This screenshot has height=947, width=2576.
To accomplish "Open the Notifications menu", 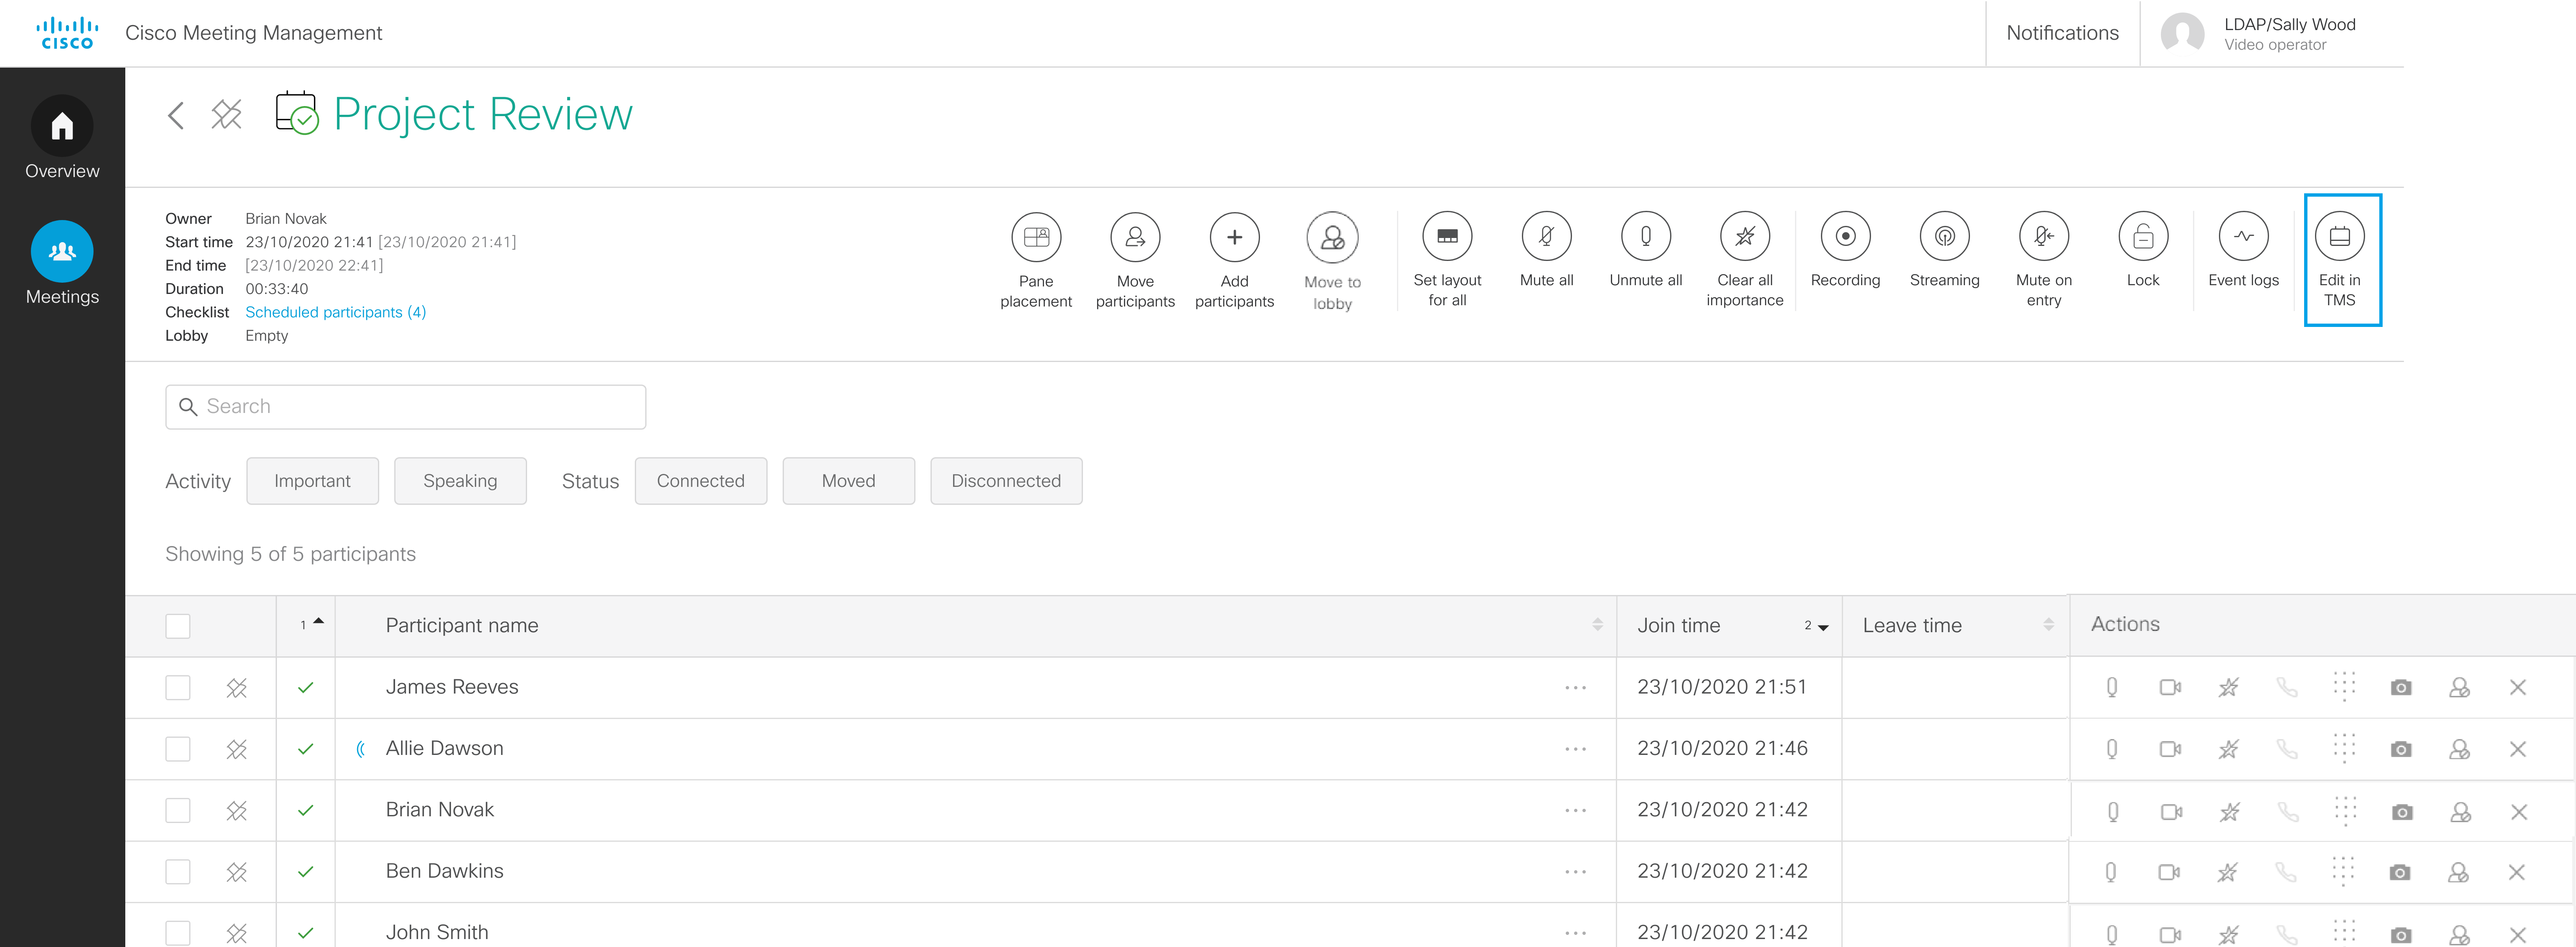I will (x=2061, y=33).
